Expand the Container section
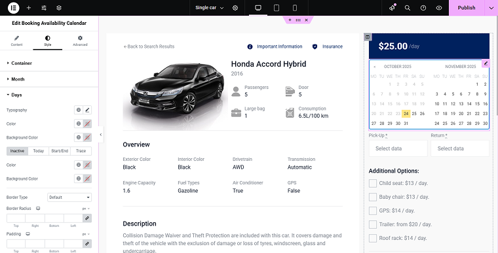Viewport: 498px width, 253px height. (49, 63)
